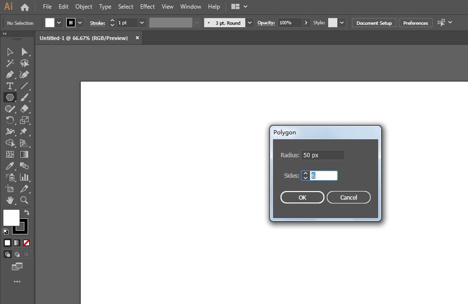Open the Object menu
The width and height of the screenshot is (468, 304).
tap(83, 7)
